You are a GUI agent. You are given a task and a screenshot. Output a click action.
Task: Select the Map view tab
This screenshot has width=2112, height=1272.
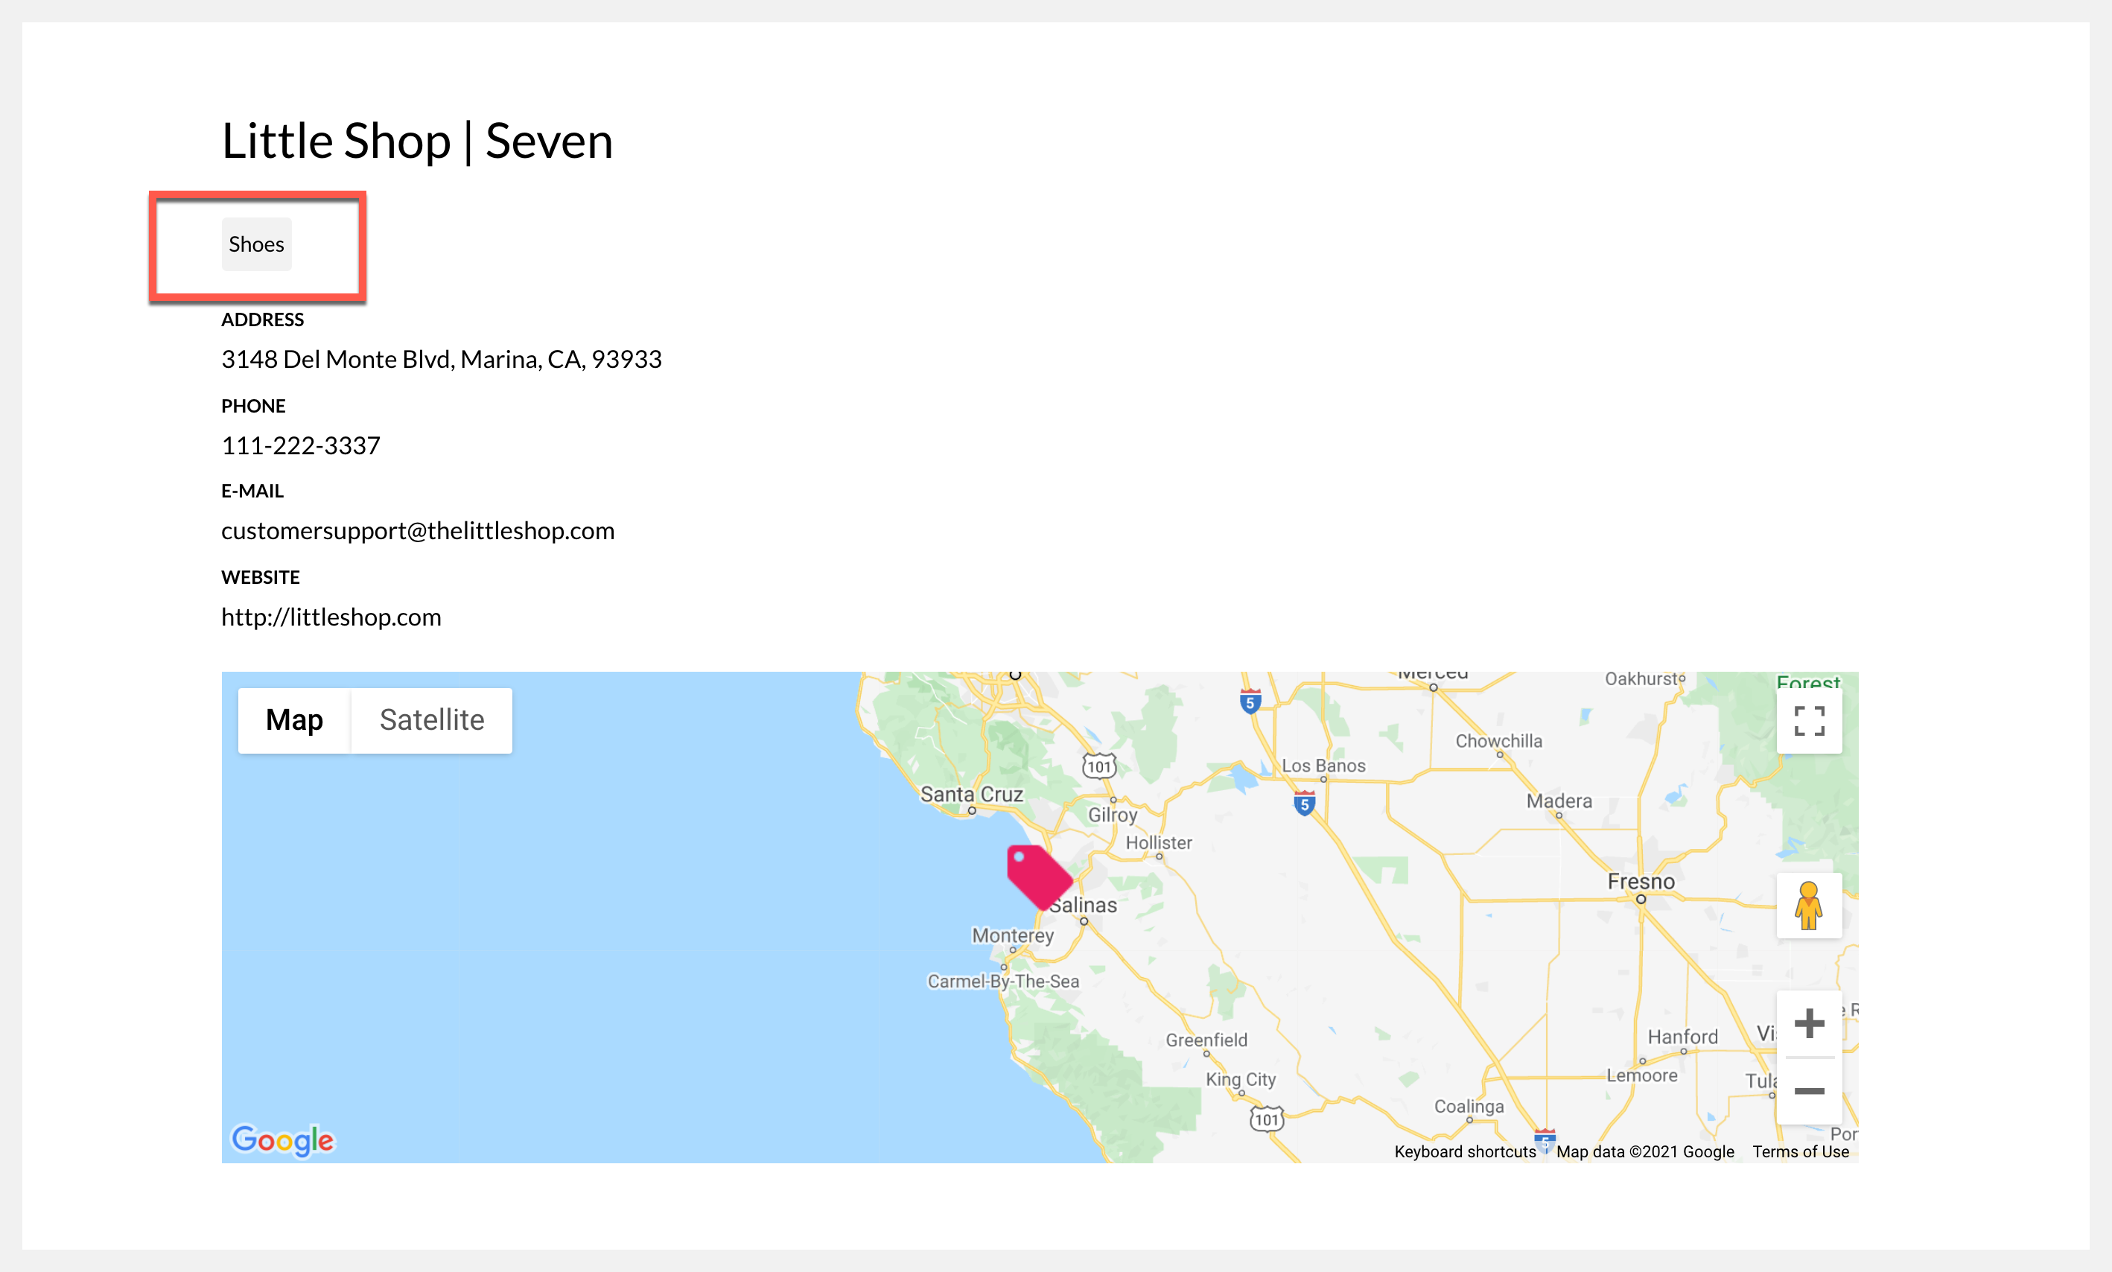tap(294, 720)
